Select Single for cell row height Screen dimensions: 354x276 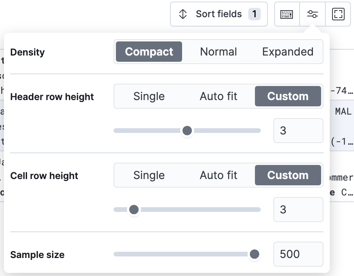click(x=149, y=175)
